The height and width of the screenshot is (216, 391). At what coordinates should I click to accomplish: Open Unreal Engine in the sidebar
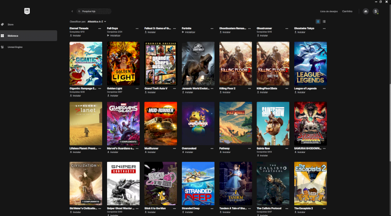14,47
